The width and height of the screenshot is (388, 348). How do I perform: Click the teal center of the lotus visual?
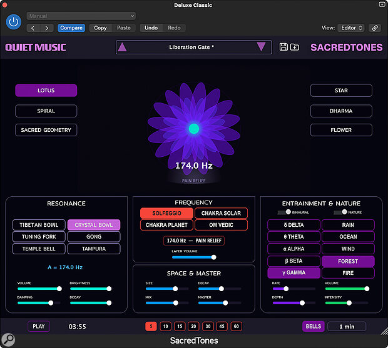(194, 129)
